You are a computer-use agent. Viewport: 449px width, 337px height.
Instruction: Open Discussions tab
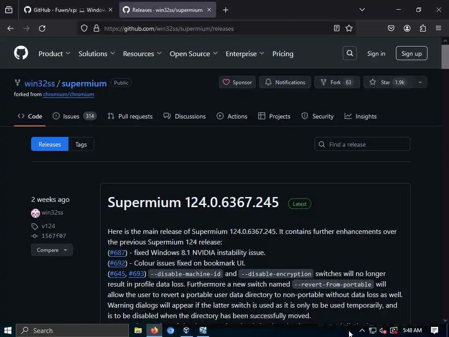point(185,116)
